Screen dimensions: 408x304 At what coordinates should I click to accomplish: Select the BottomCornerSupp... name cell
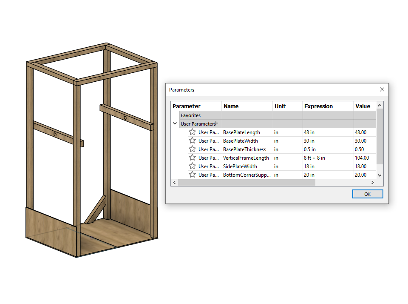[247, 175]
